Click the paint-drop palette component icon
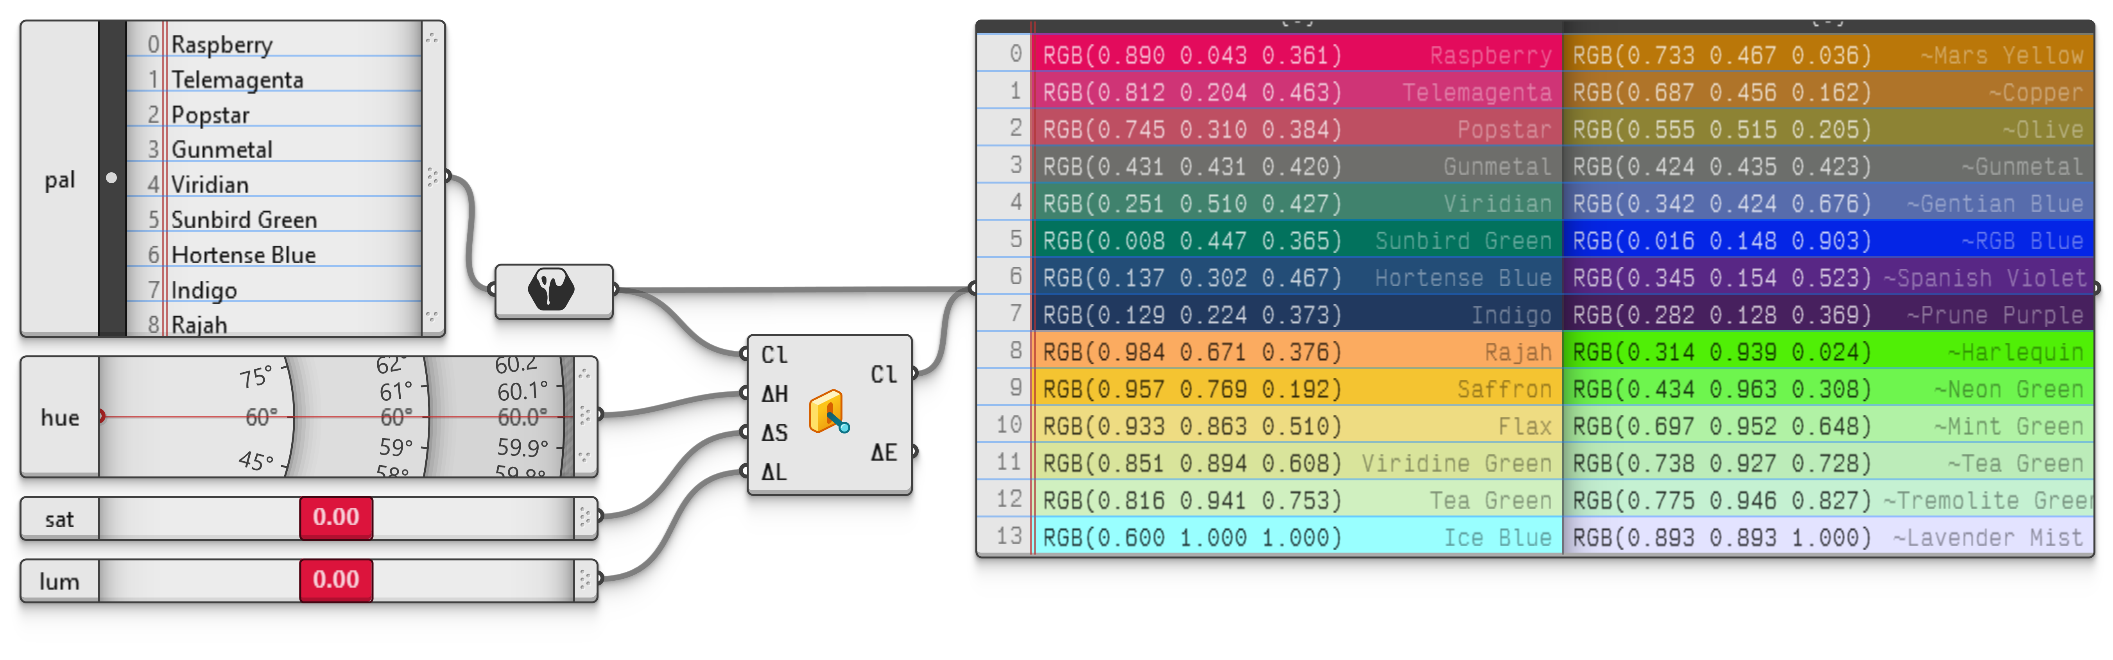This screenshot has height=660, width=2113. [551, 290]
